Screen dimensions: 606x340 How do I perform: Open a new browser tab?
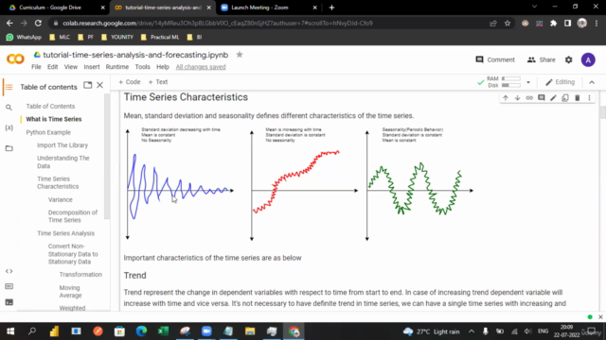tap(331, 8)
